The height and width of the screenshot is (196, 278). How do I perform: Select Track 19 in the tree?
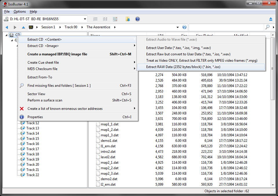[x=33, y=159]
